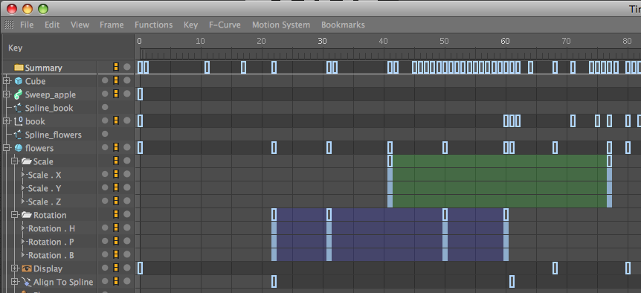
Task: Toggle left dot of Scale . Y track
Action: click(x=105, y=187)
